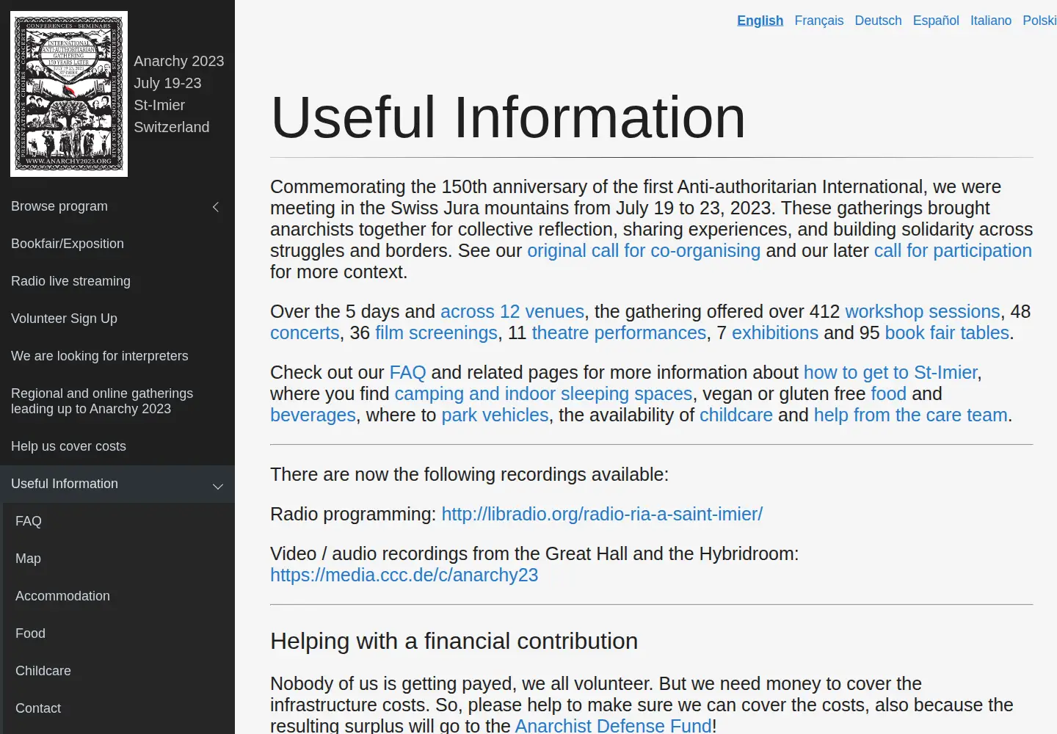The image size is (1057, 734).
Task: Open exhibitions link
Action: [x=775, y=333]
